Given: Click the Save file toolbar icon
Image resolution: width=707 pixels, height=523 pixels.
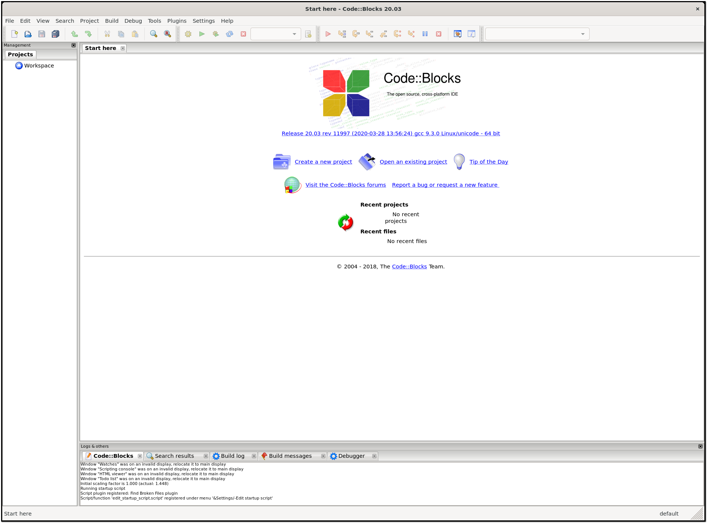Looking at the screenshot, I should [42, 34].
